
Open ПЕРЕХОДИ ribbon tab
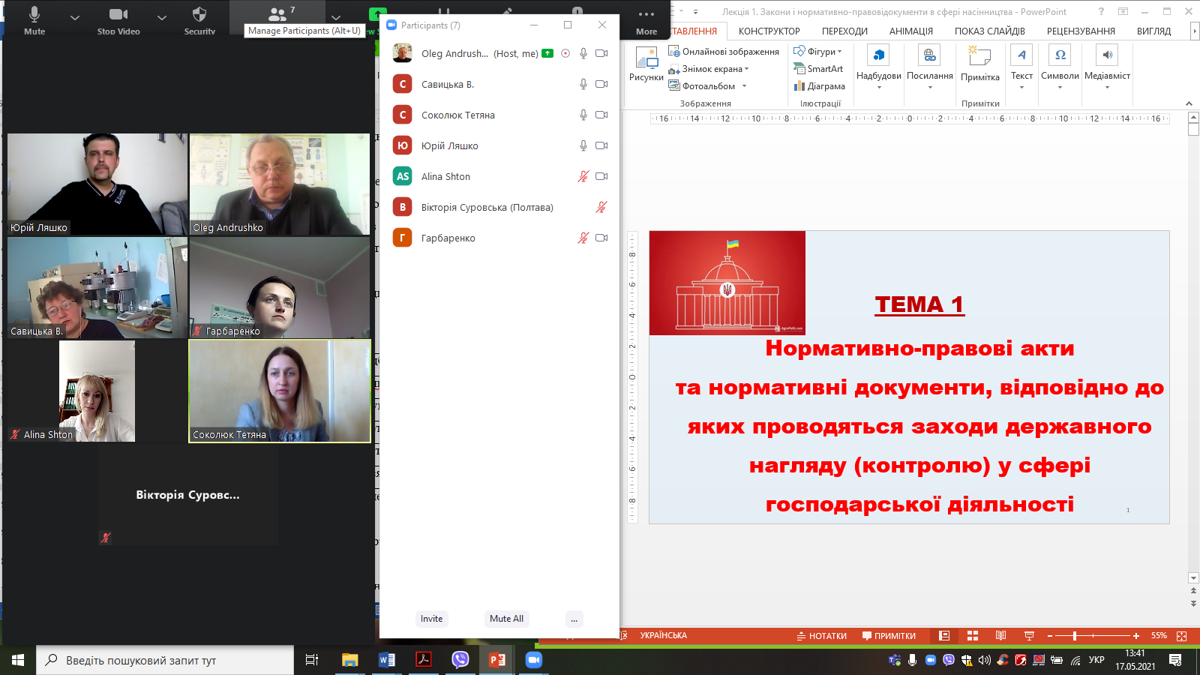pos(844,31)
